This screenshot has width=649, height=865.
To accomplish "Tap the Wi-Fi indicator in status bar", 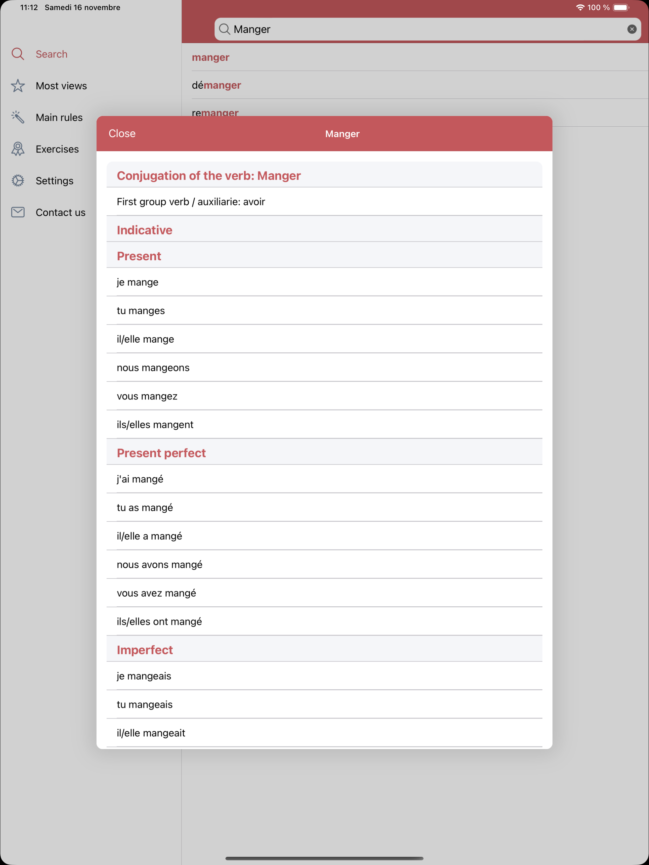I will (580, 8).
